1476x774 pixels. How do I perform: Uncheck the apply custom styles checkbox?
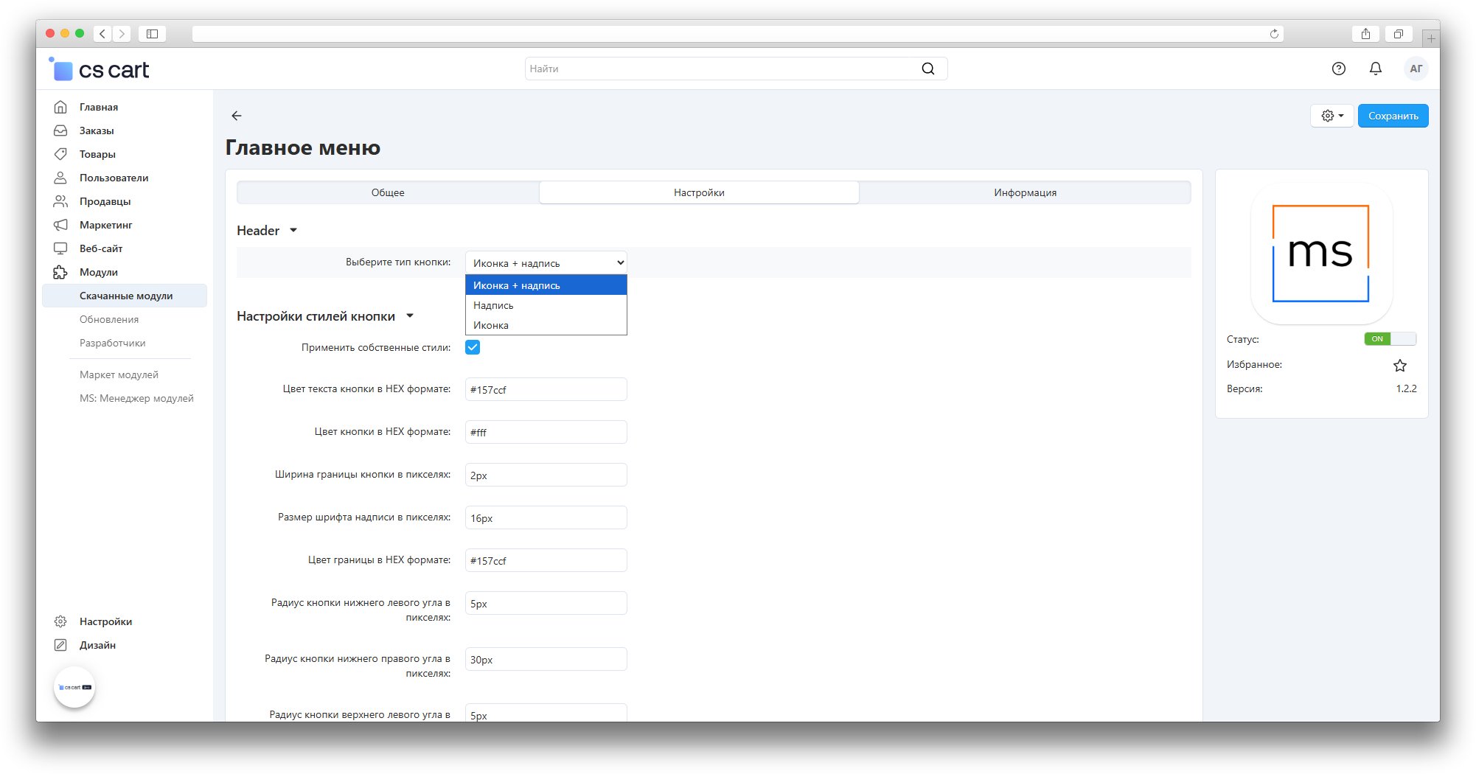(x=473, y=347)
